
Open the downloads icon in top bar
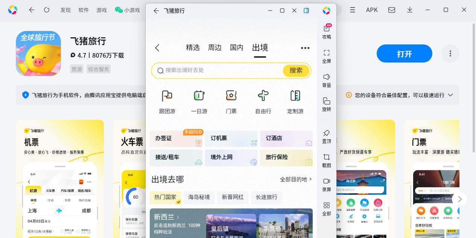point(410,10)
